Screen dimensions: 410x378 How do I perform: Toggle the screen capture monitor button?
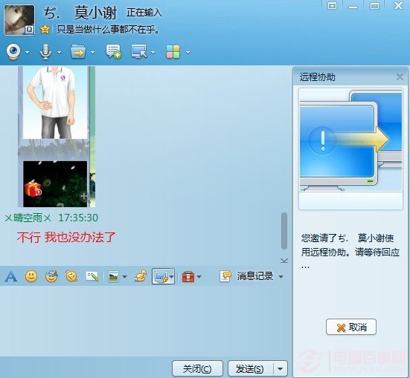161,276
